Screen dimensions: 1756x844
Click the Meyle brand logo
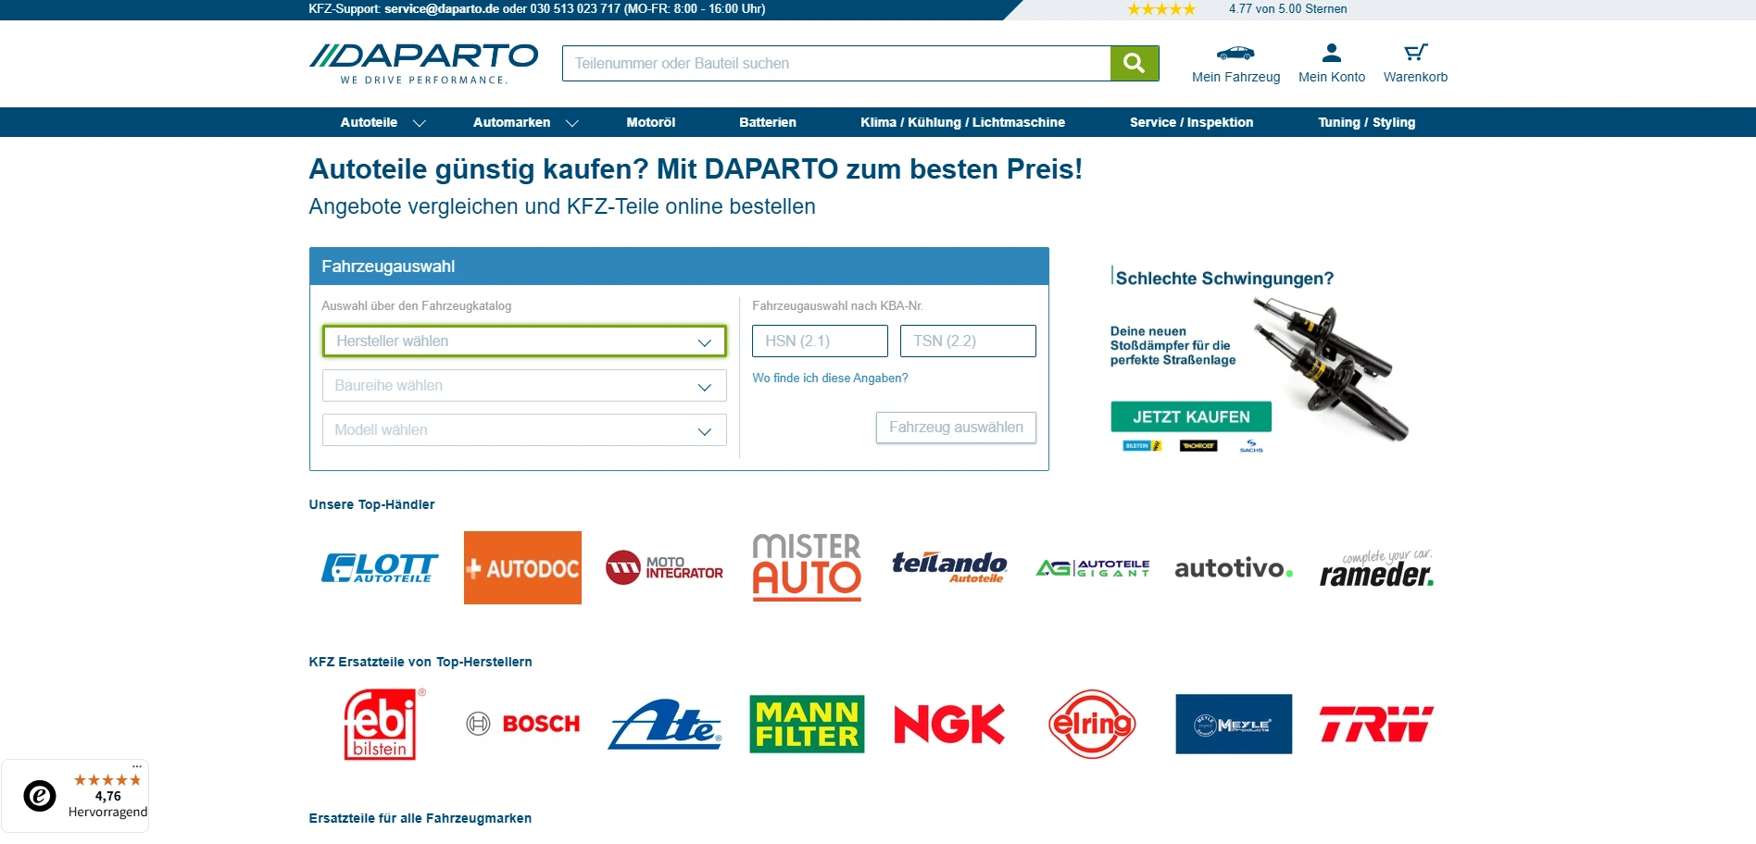pos(1234,724)
